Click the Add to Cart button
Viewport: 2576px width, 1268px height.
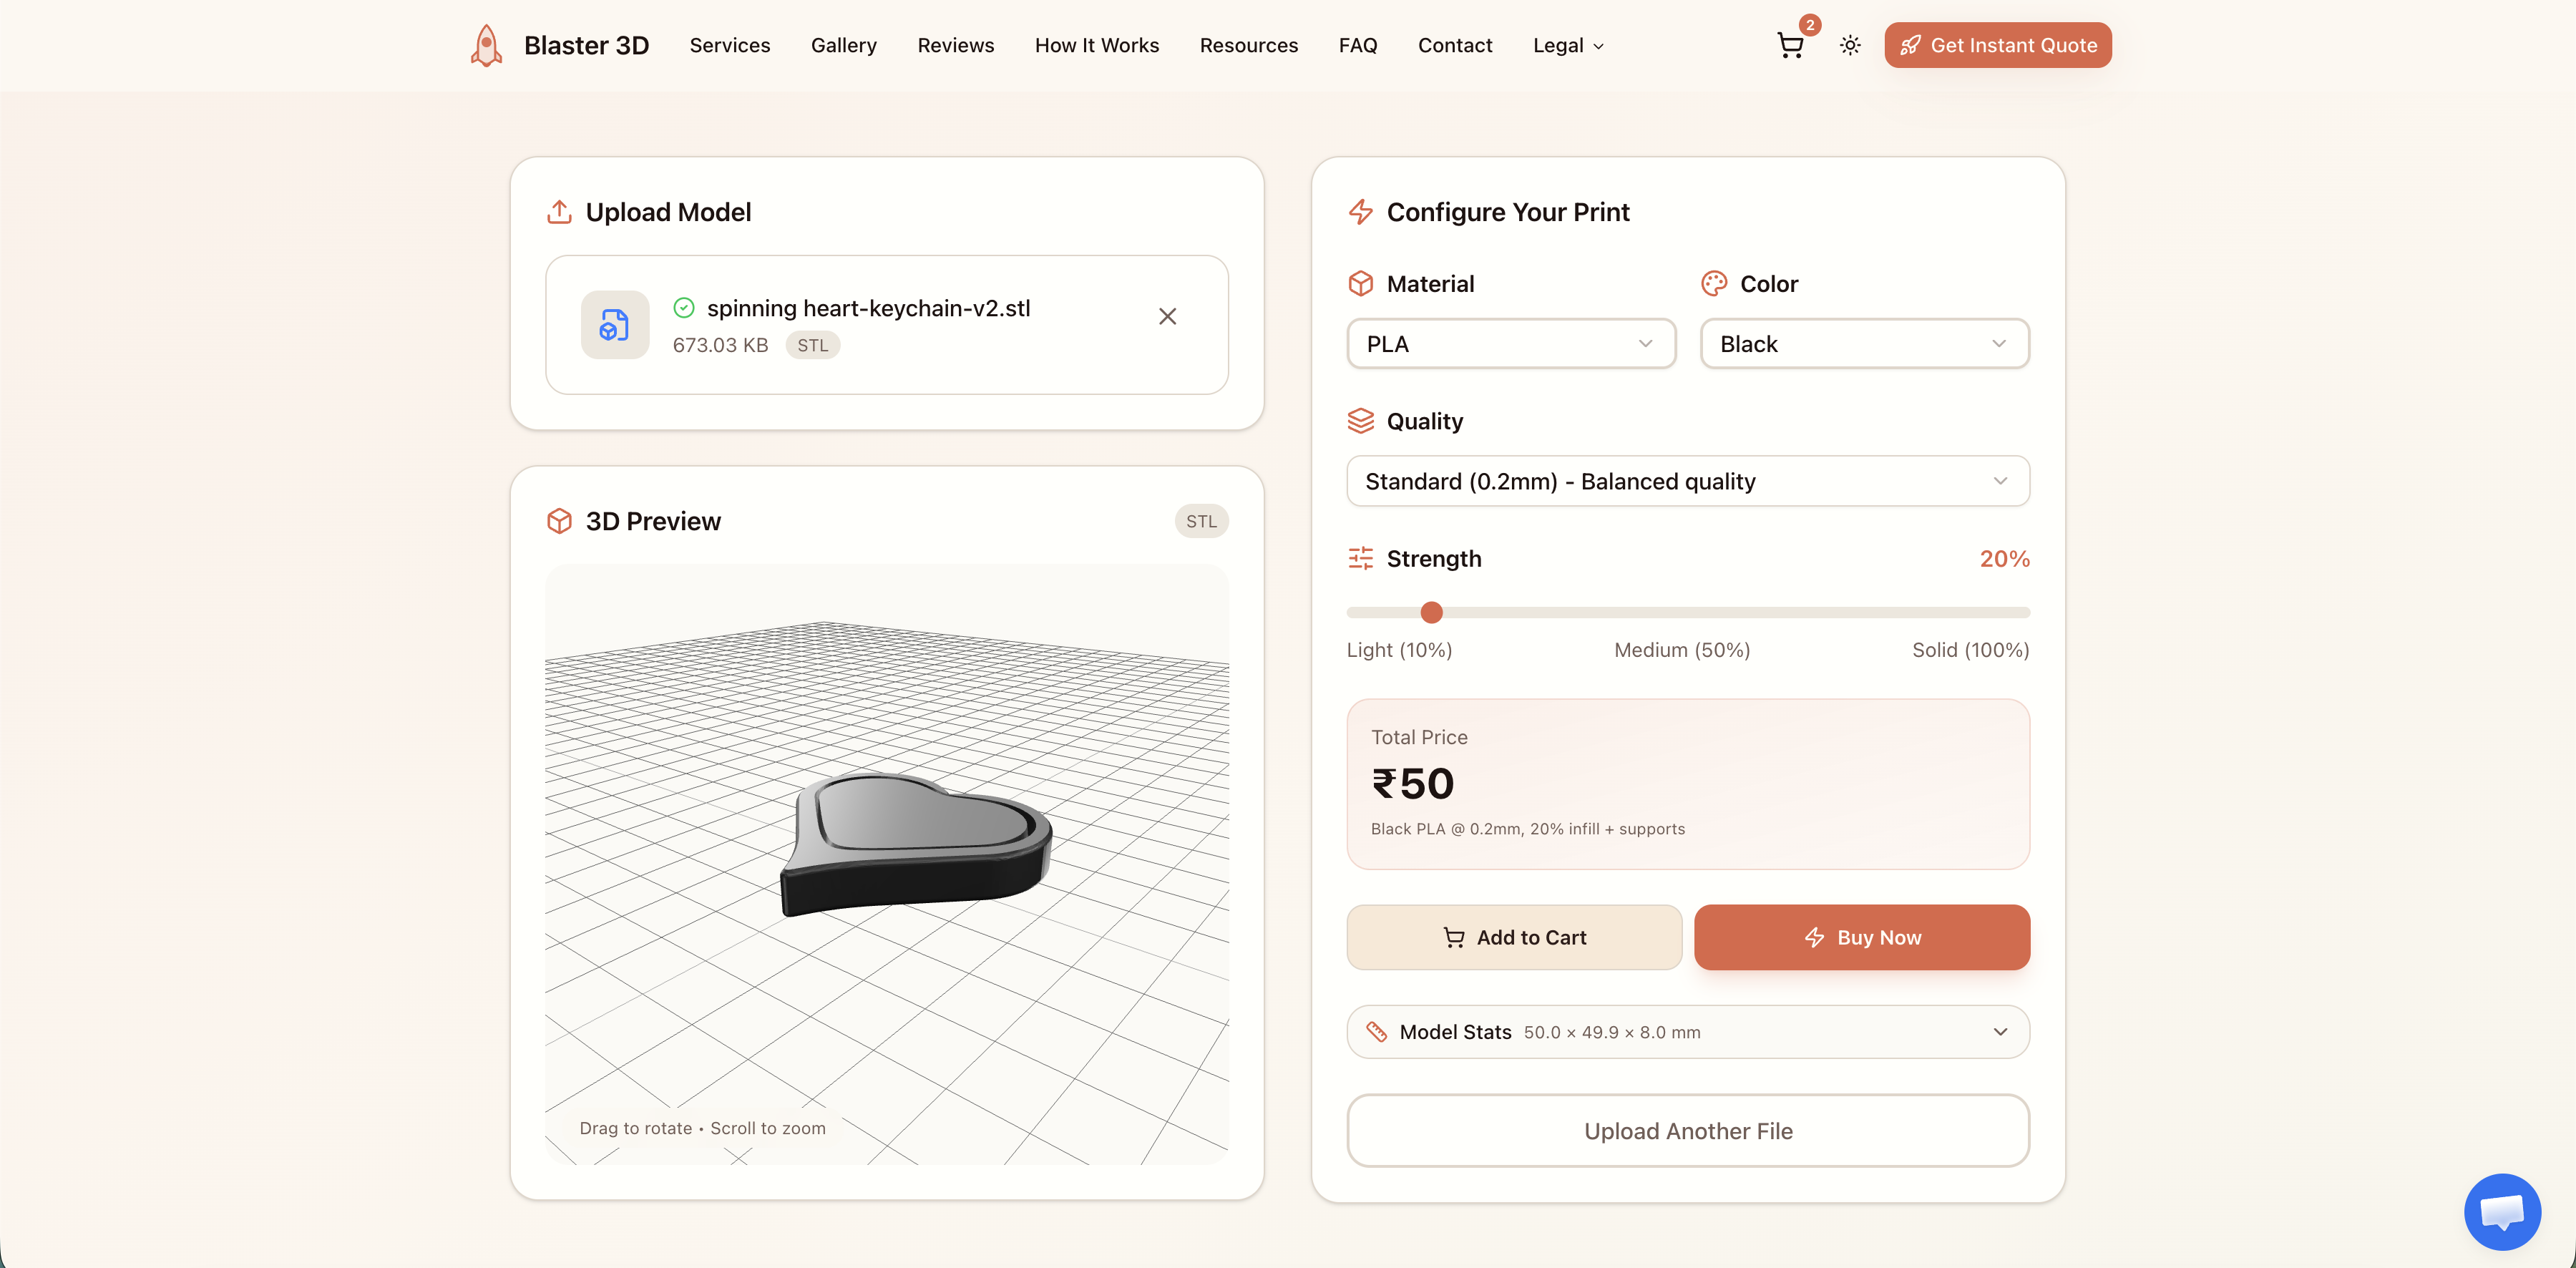click(x=1514, y=937)
